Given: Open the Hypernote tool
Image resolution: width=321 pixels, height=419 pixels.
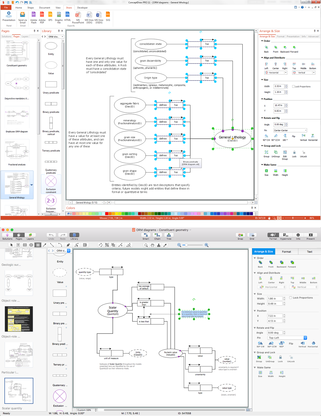Looking at the screenshot, I should pyautogui.click(x=285, y=236).
